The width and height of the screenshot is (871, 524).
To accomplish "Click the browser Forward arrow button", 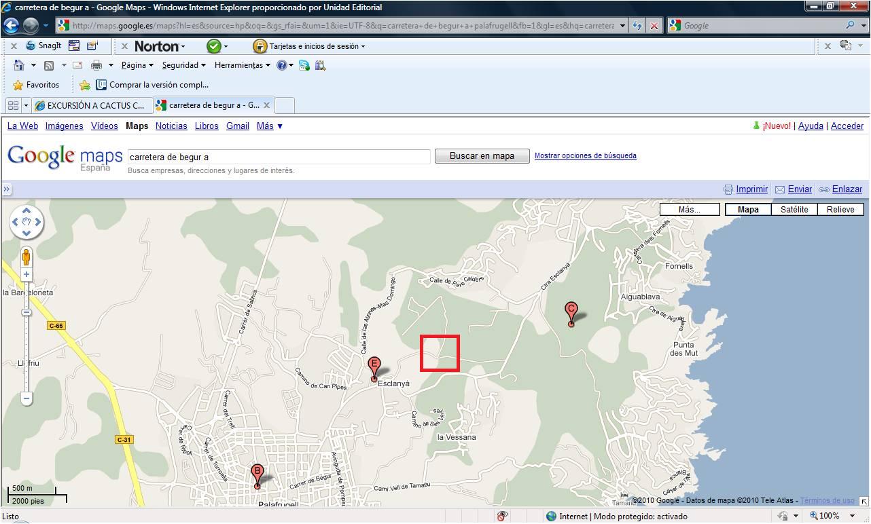I will tap(31, 26).
